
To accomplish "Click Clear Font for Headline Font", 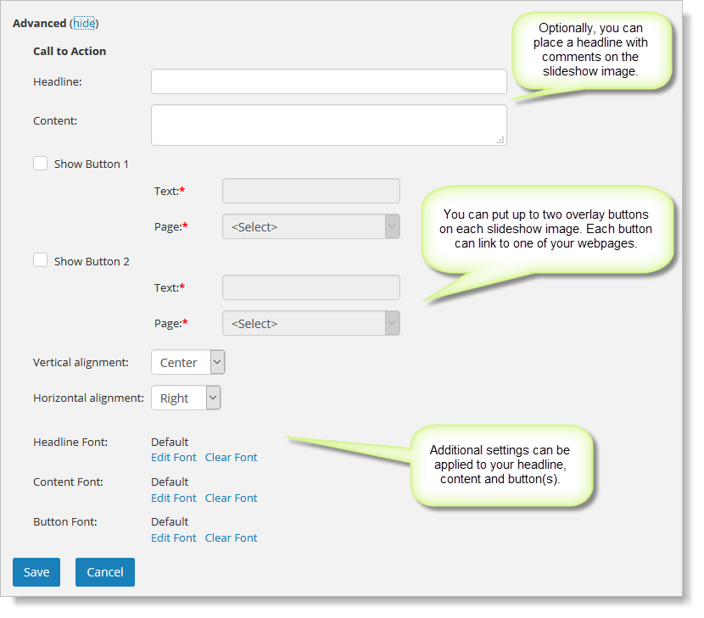I will point(232,457).
